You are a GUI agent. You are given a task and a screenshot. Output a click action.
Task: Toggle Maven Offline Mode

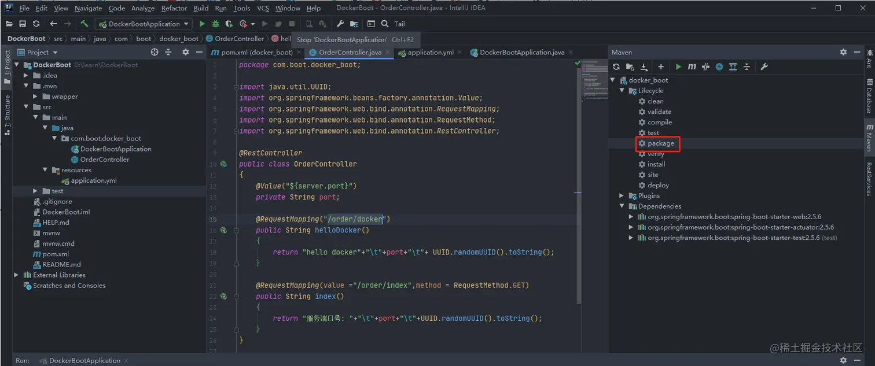tap(705, 67)
